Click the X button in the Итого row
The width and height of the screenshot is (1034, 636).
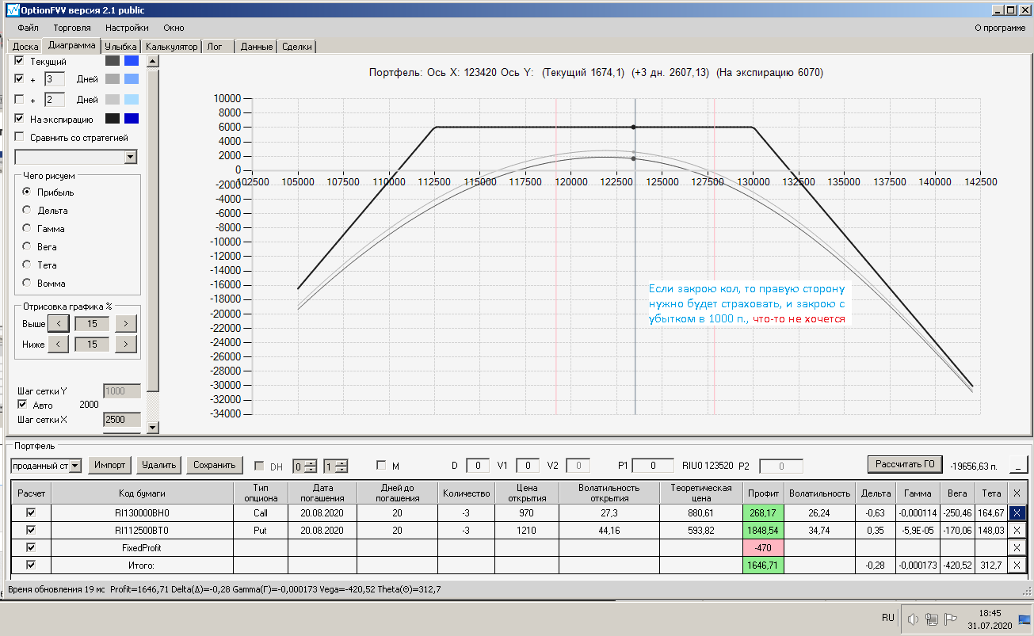[1017, 565]
